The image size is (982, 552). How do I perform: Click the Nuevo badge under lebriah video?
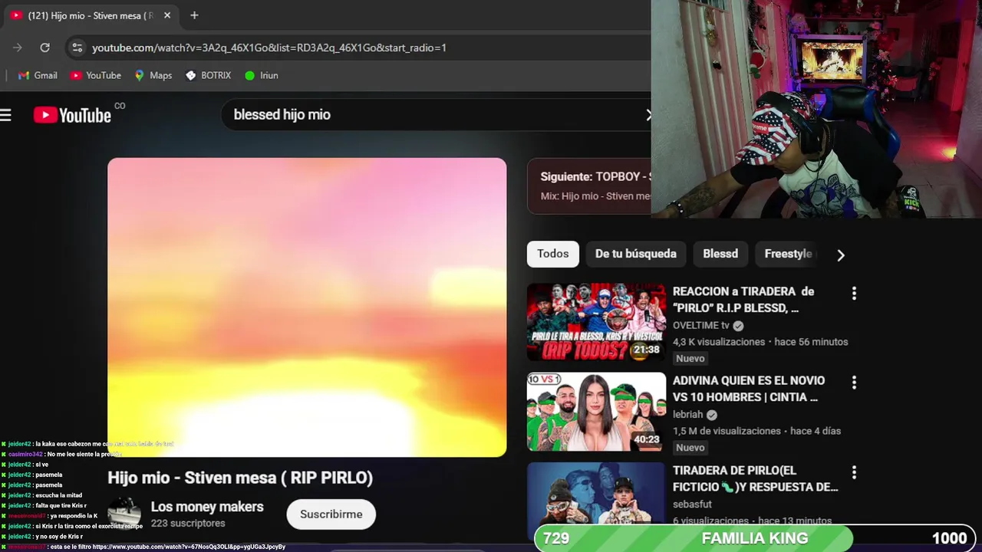coord(690,448)
